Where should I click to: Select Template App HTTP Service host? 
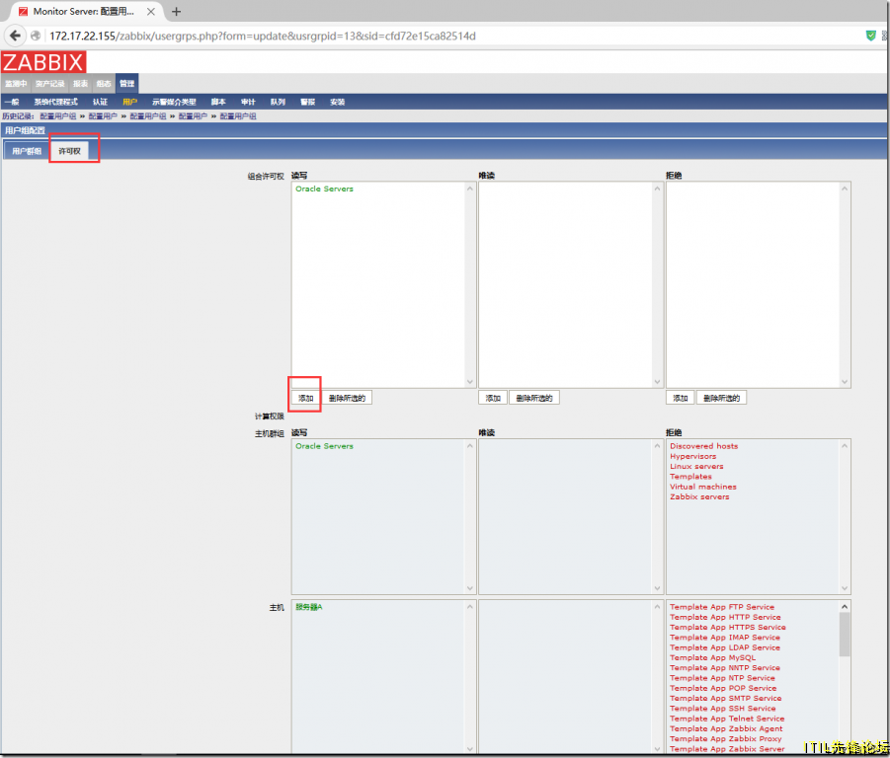click(x=725, y=618)
